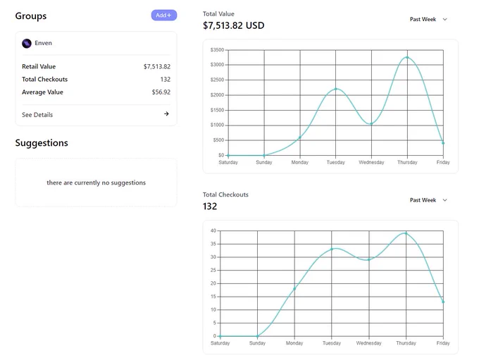The height and width of the screenshot is (358, 479).
Task: Click the 'there are currently no suggestions' text
Action: pos(97,183)
